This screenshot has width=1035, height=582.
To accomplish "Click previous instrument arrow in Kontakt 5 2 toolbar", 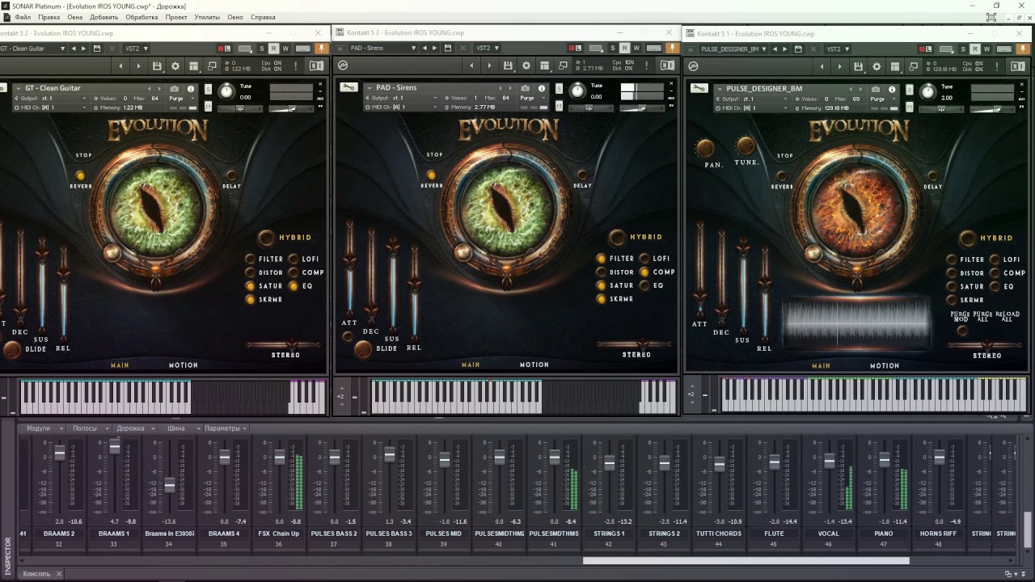I will click(x=121, y=65).
